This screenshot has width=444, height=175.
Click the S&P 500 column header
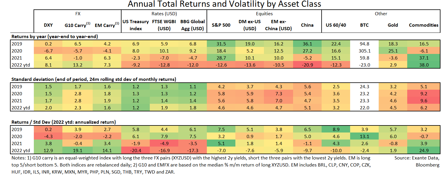(x=221, y=25)
